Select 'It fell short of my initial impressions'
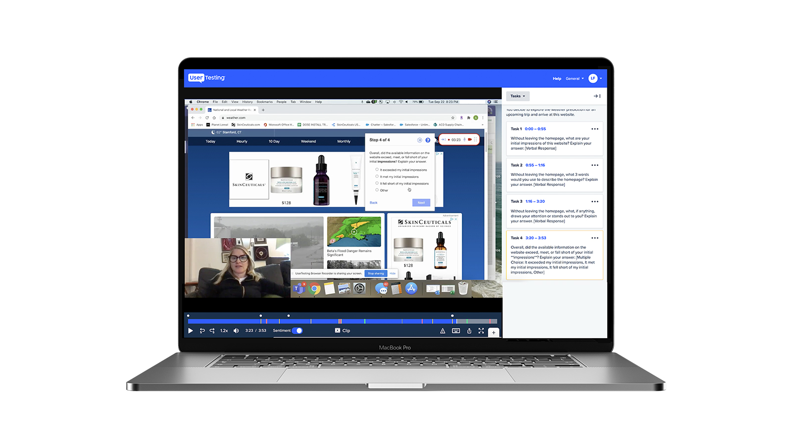The image size is (792, 445). pyautogui.click(x=377, y=183)
